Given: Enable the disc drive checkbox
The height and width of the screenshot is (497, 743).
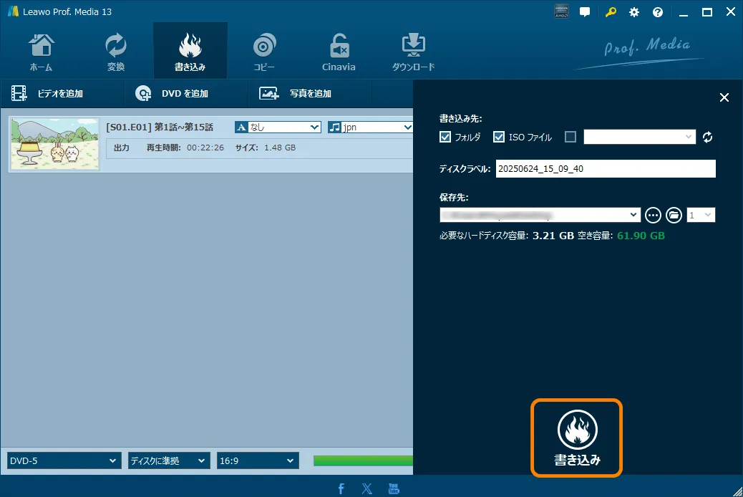Looking at the screenshot, I should tap(570, 137).
